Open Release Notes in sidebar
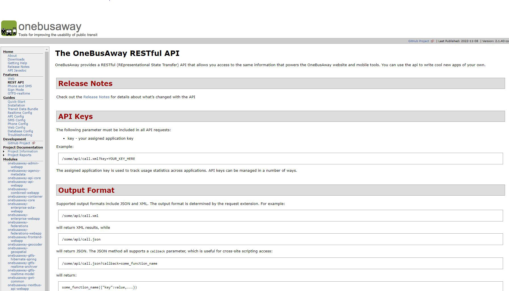 (x=18, y=67)
